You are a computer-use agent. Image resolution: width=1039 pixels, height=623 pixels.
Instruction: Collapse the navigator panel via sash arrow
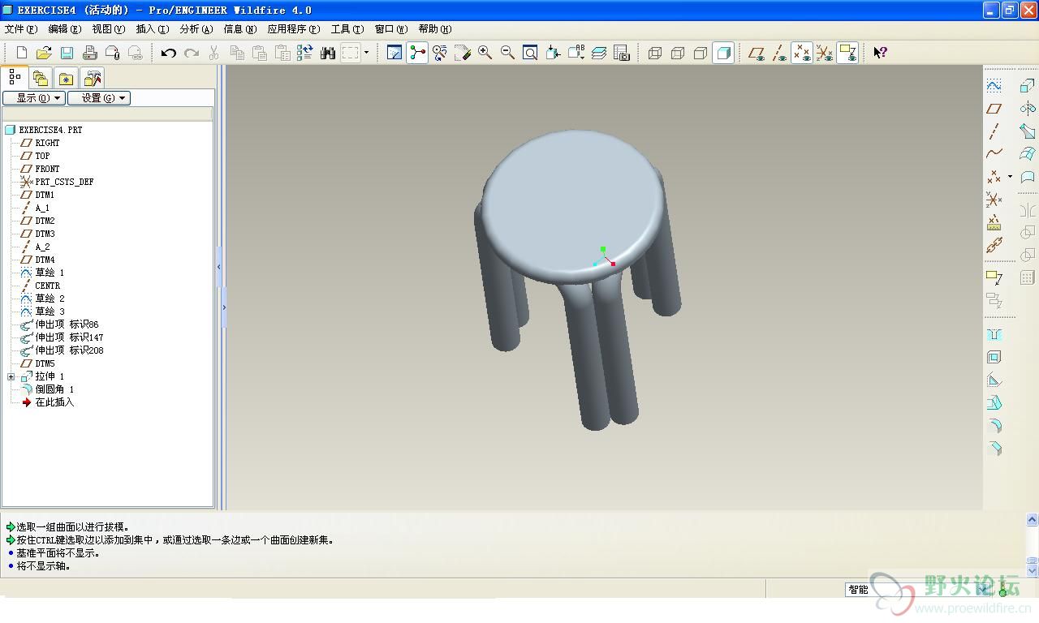coord(219,267)
